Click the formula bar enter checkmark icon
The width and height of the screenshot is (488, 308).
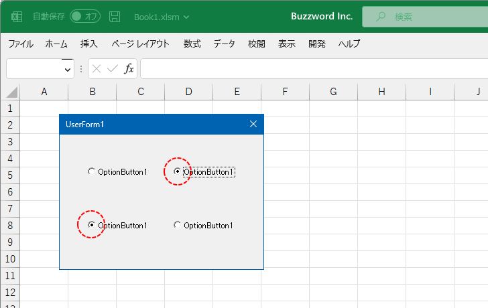point(113,68)
